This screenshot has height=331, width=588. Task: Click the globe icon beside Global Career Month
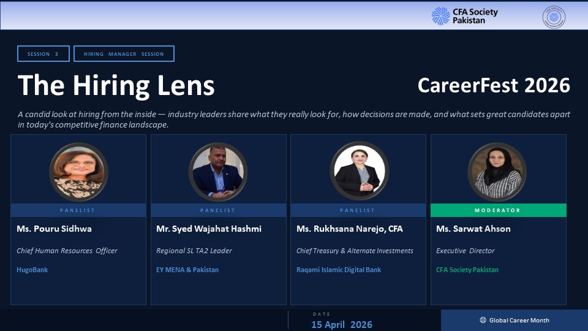pos(483,320)
